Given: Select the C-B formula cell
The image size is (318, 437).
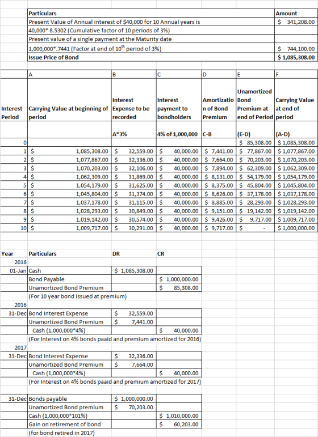Looking at the screenshot, I should coord(219,130).
